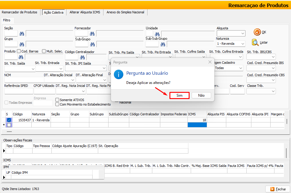Click the product grid vertical scrollbar
291x193 pixels.
286,121
